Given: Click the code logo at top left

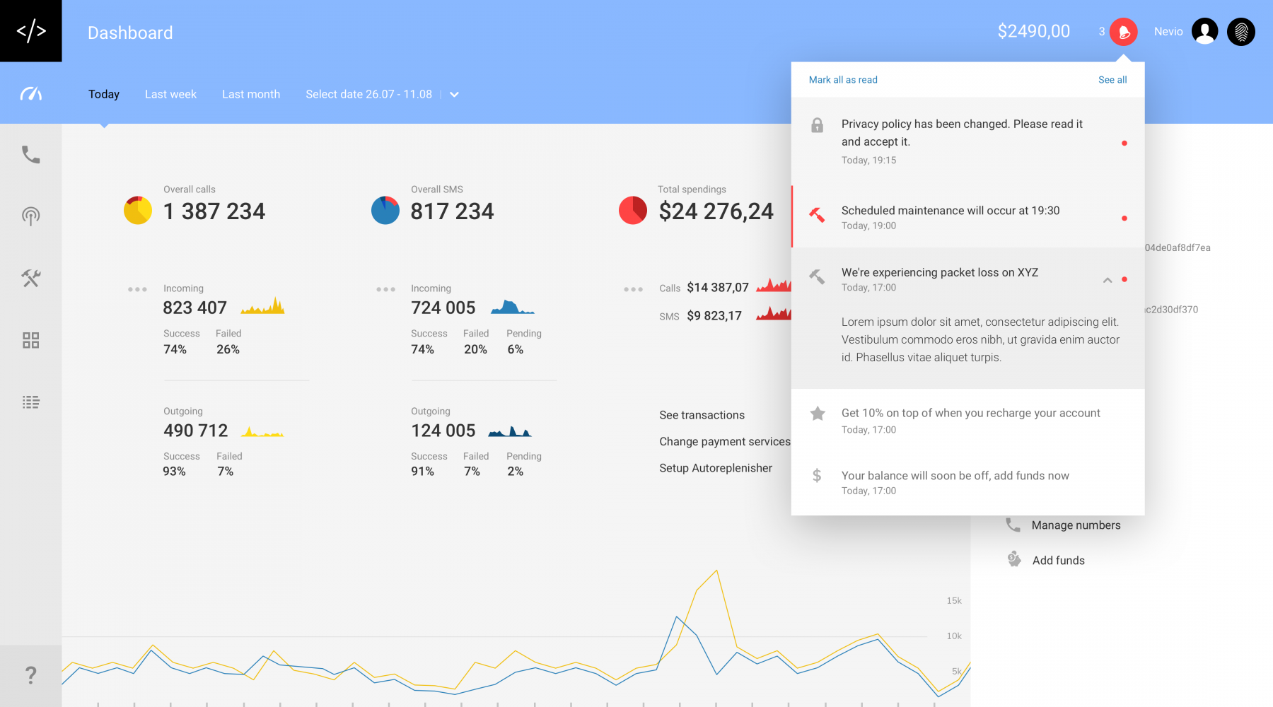Looking at the screenshot, I should [x=30, y=31].
